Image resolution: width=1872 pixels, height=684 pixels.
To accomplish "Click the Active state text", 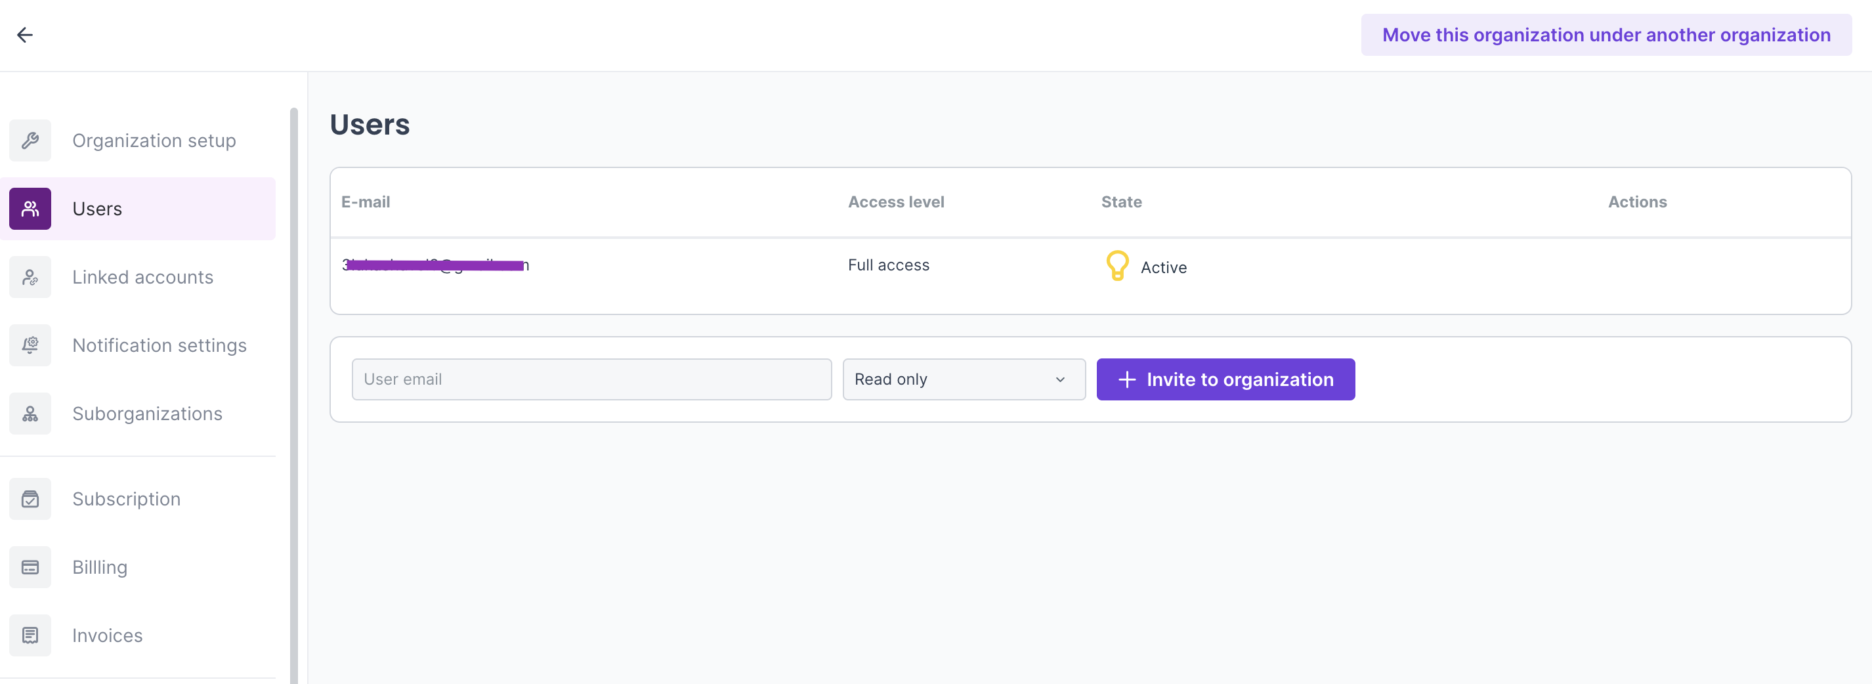I will [x=1164, y=267].
